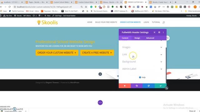
Task: Open the updates icon in admin bar
Action: [35, 16]
